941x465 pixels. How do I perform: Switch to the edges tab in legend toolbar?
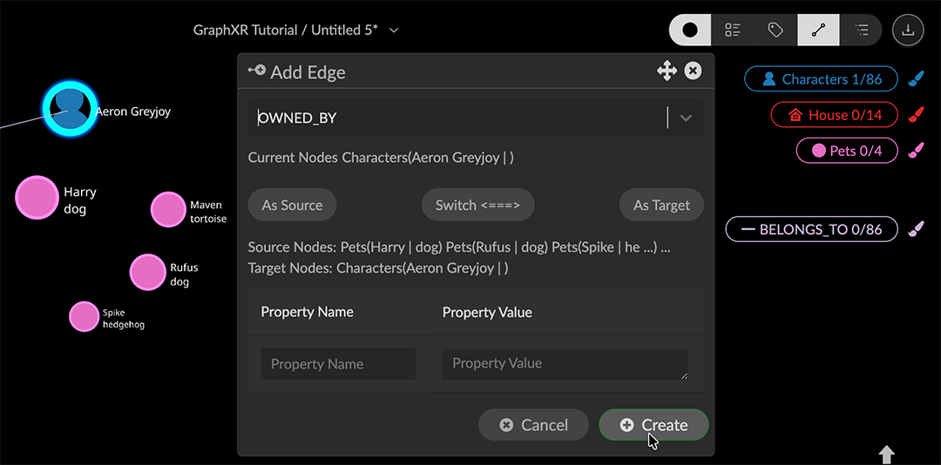click(818, 30)
